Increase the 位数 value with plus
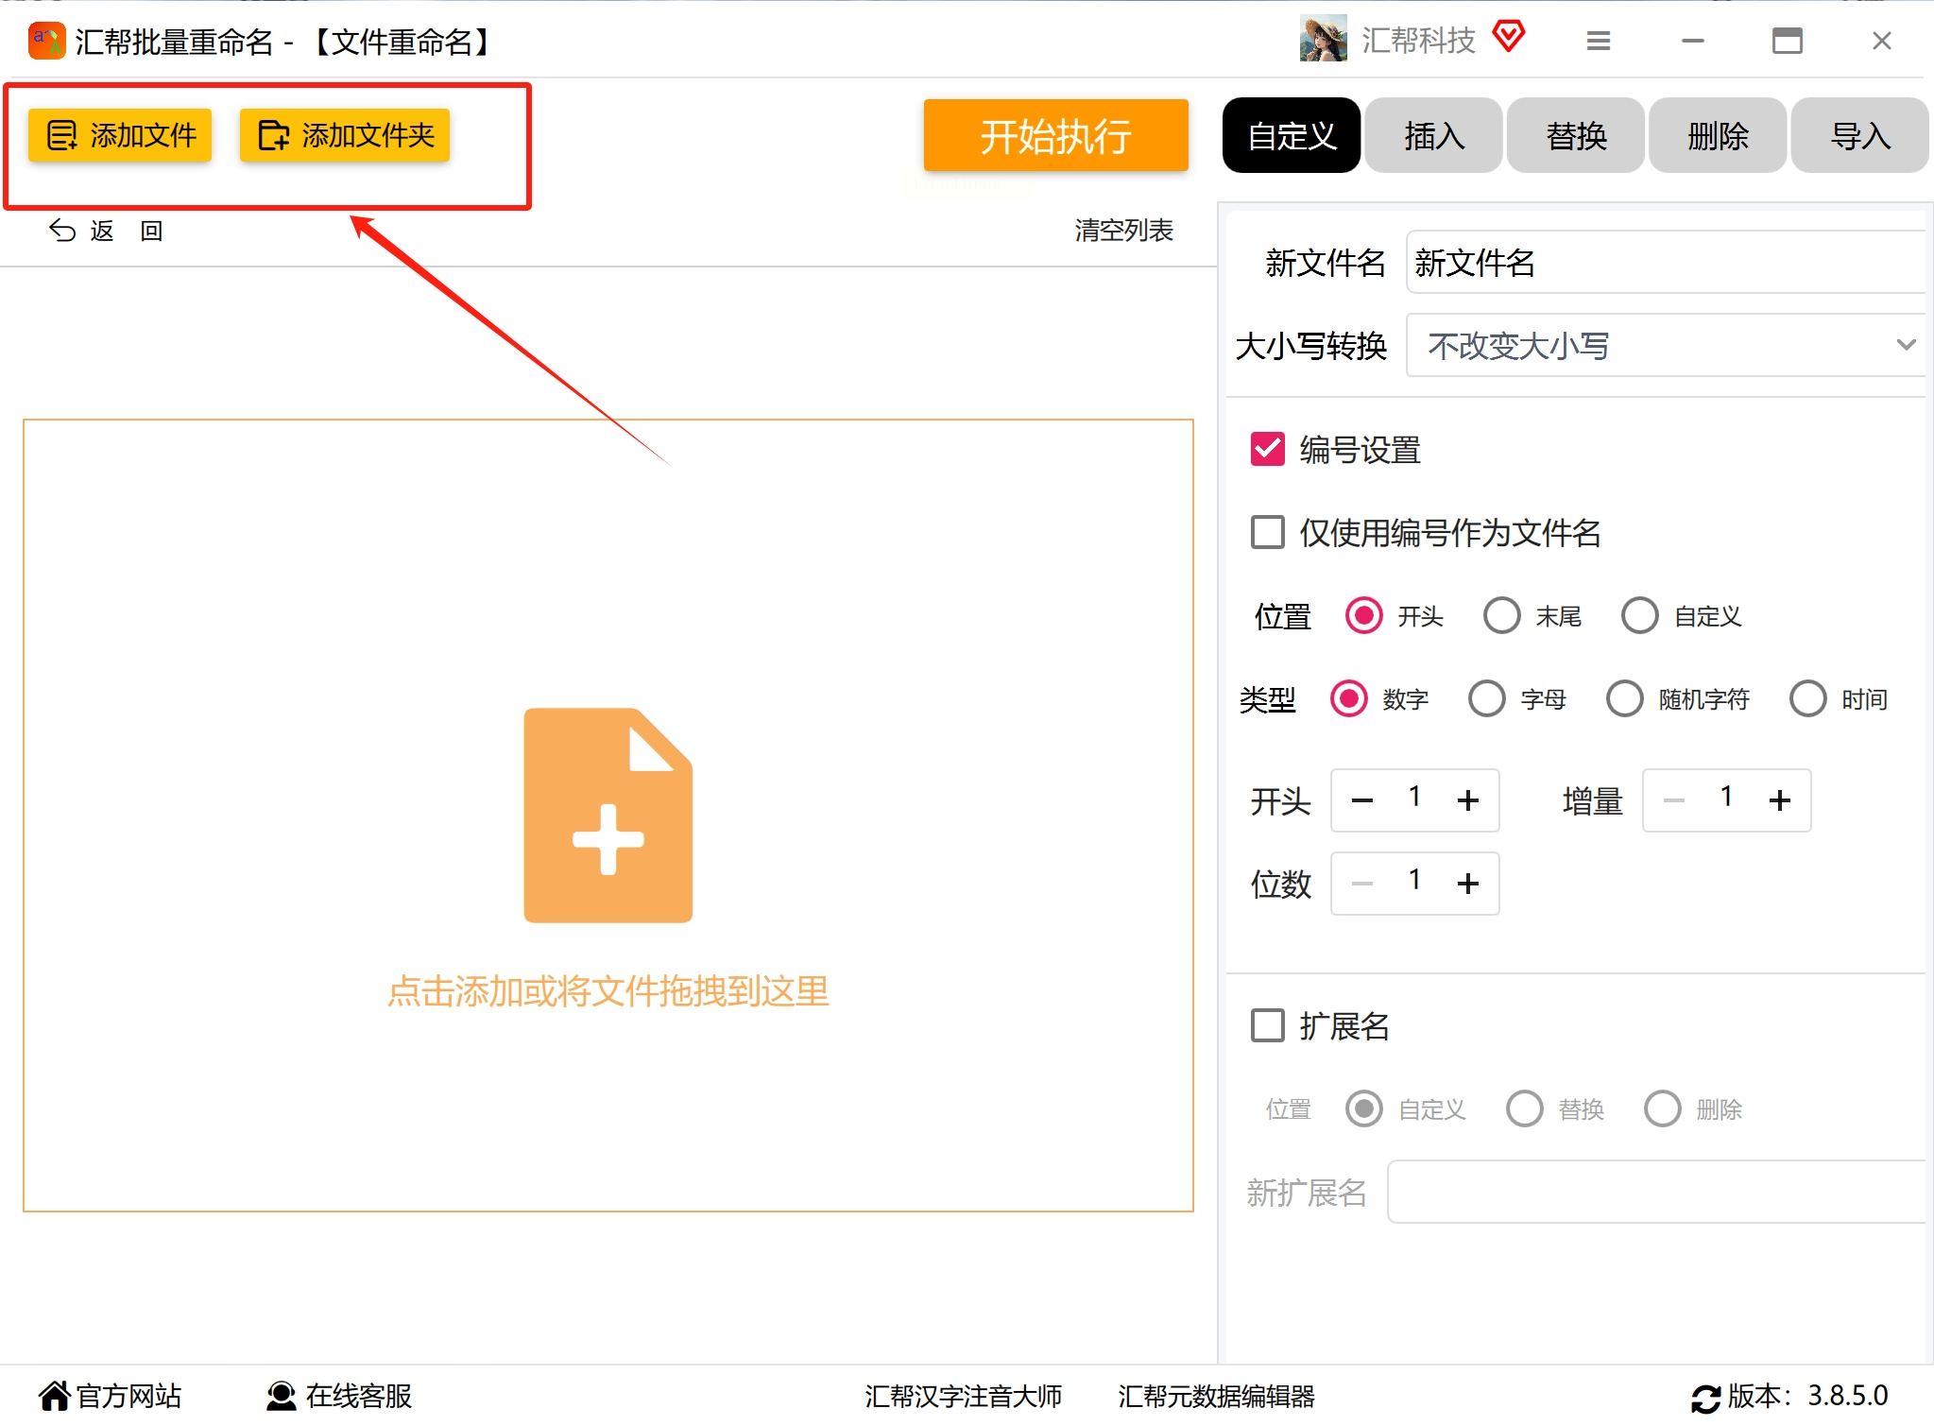 (1467, 884)
